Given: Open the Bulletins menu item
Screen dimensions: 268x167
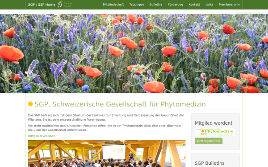Looking at the screenshot, I should click(156, 4).
